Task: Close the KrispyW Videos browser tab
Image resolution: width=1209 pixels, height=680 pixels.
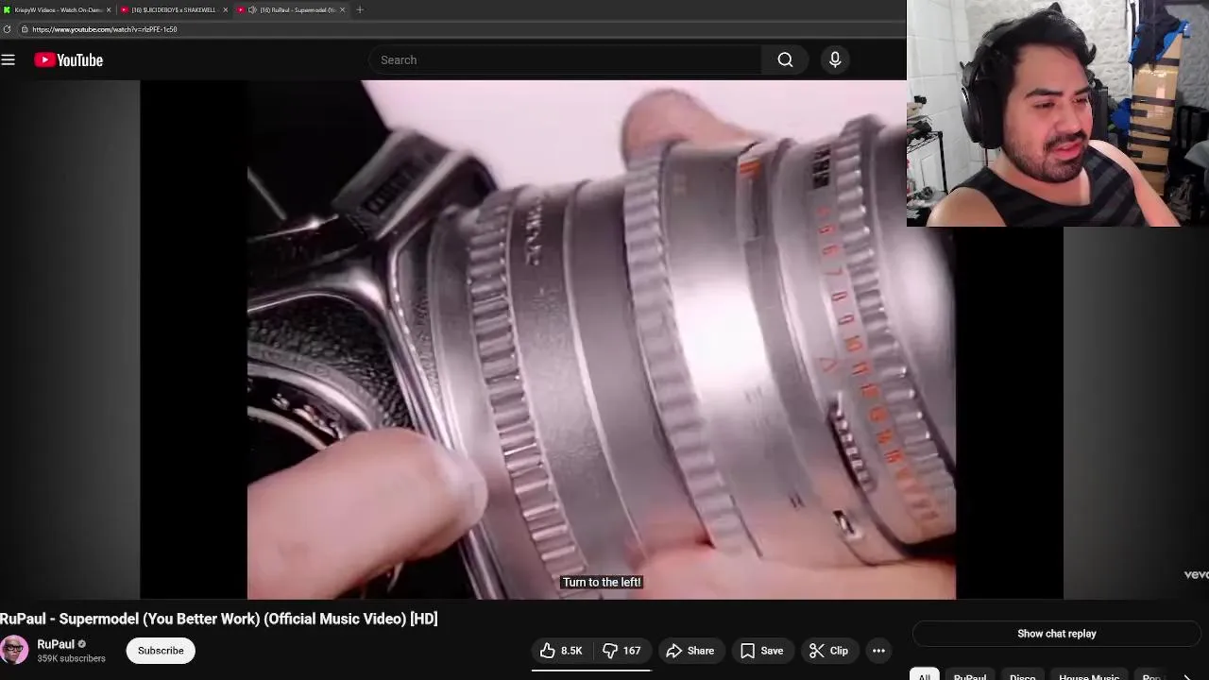Action: [x=109, y=9]
